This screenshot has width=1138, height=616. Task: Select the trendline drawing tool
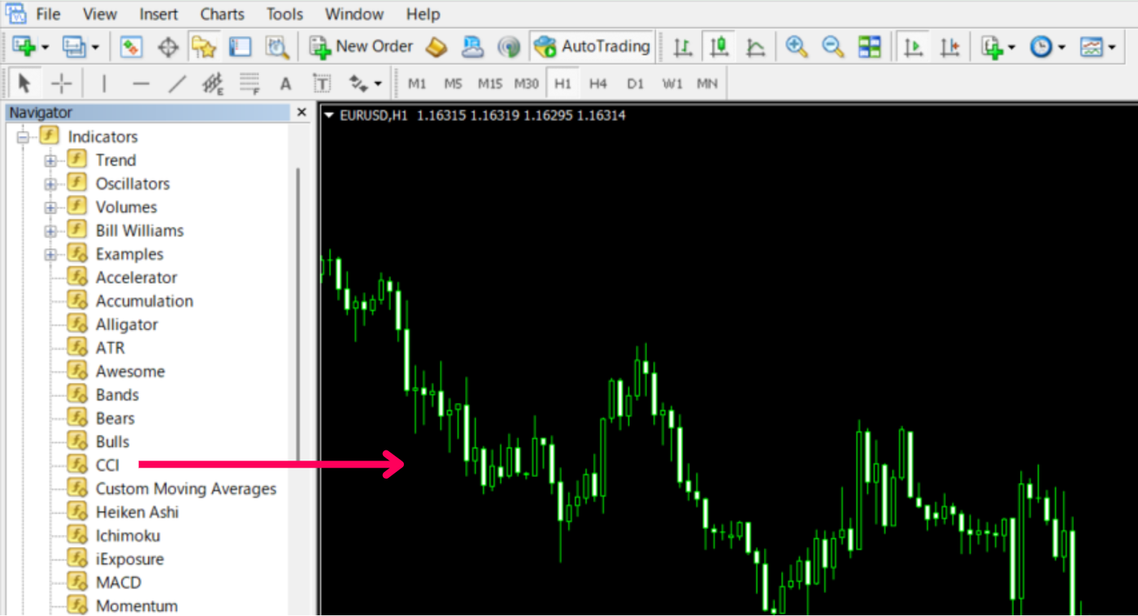tap(177, 83)
